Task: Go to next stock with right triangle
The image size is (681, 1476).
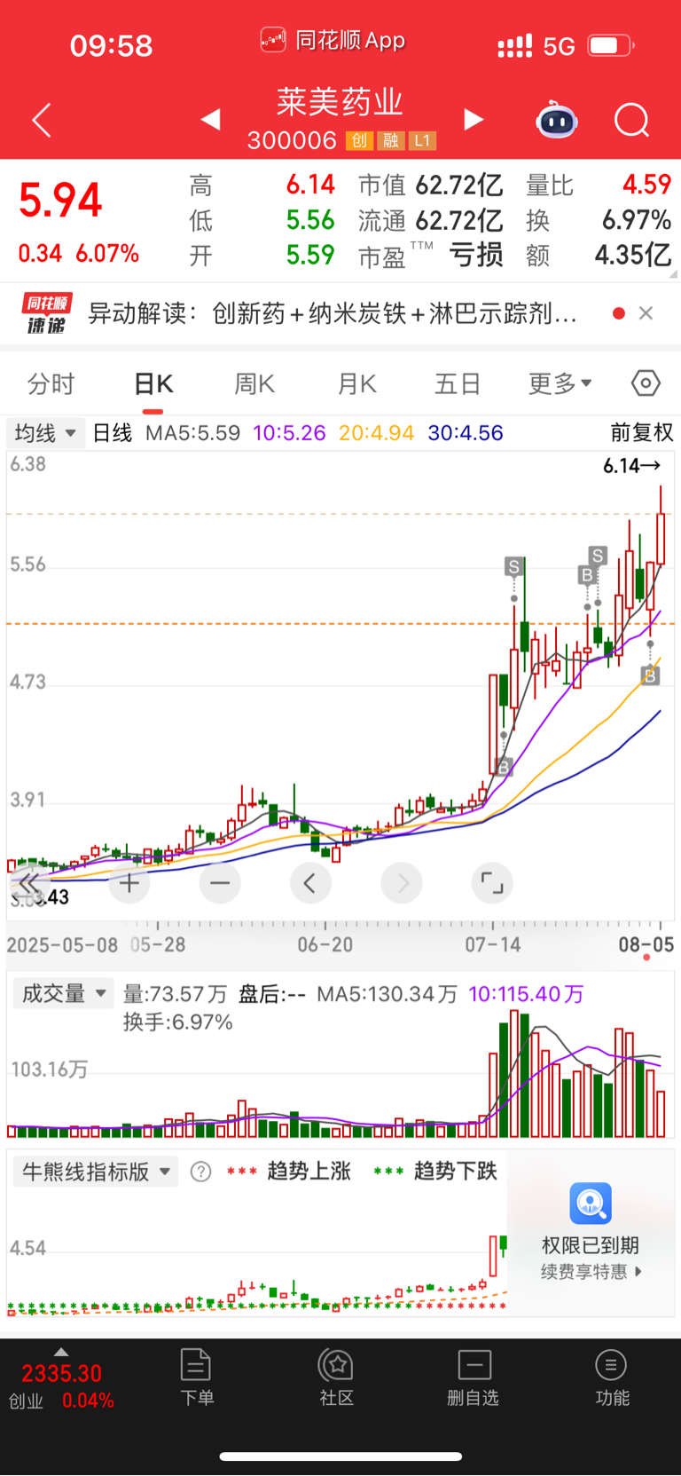Action: point(474,119)
